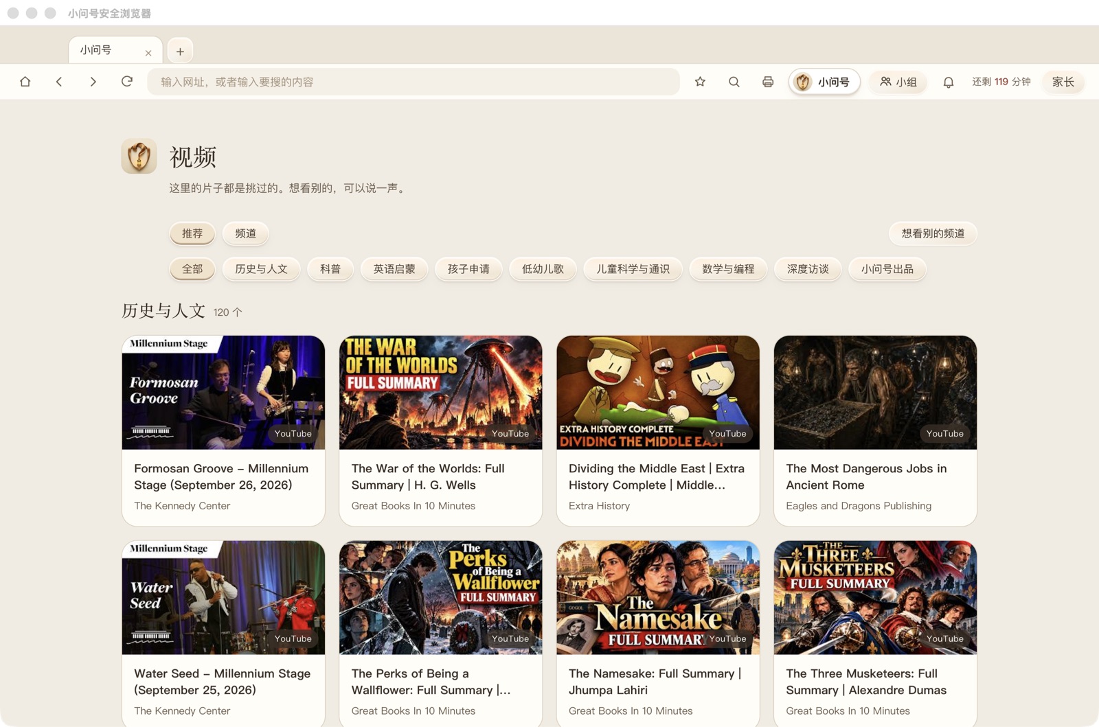
Task: Click Extra History channel name
Action: click(x=599, y=506)
